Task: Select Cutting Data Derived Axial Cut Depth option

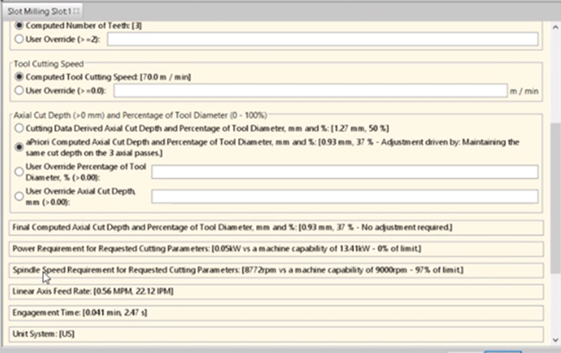Action: point(19,128)
